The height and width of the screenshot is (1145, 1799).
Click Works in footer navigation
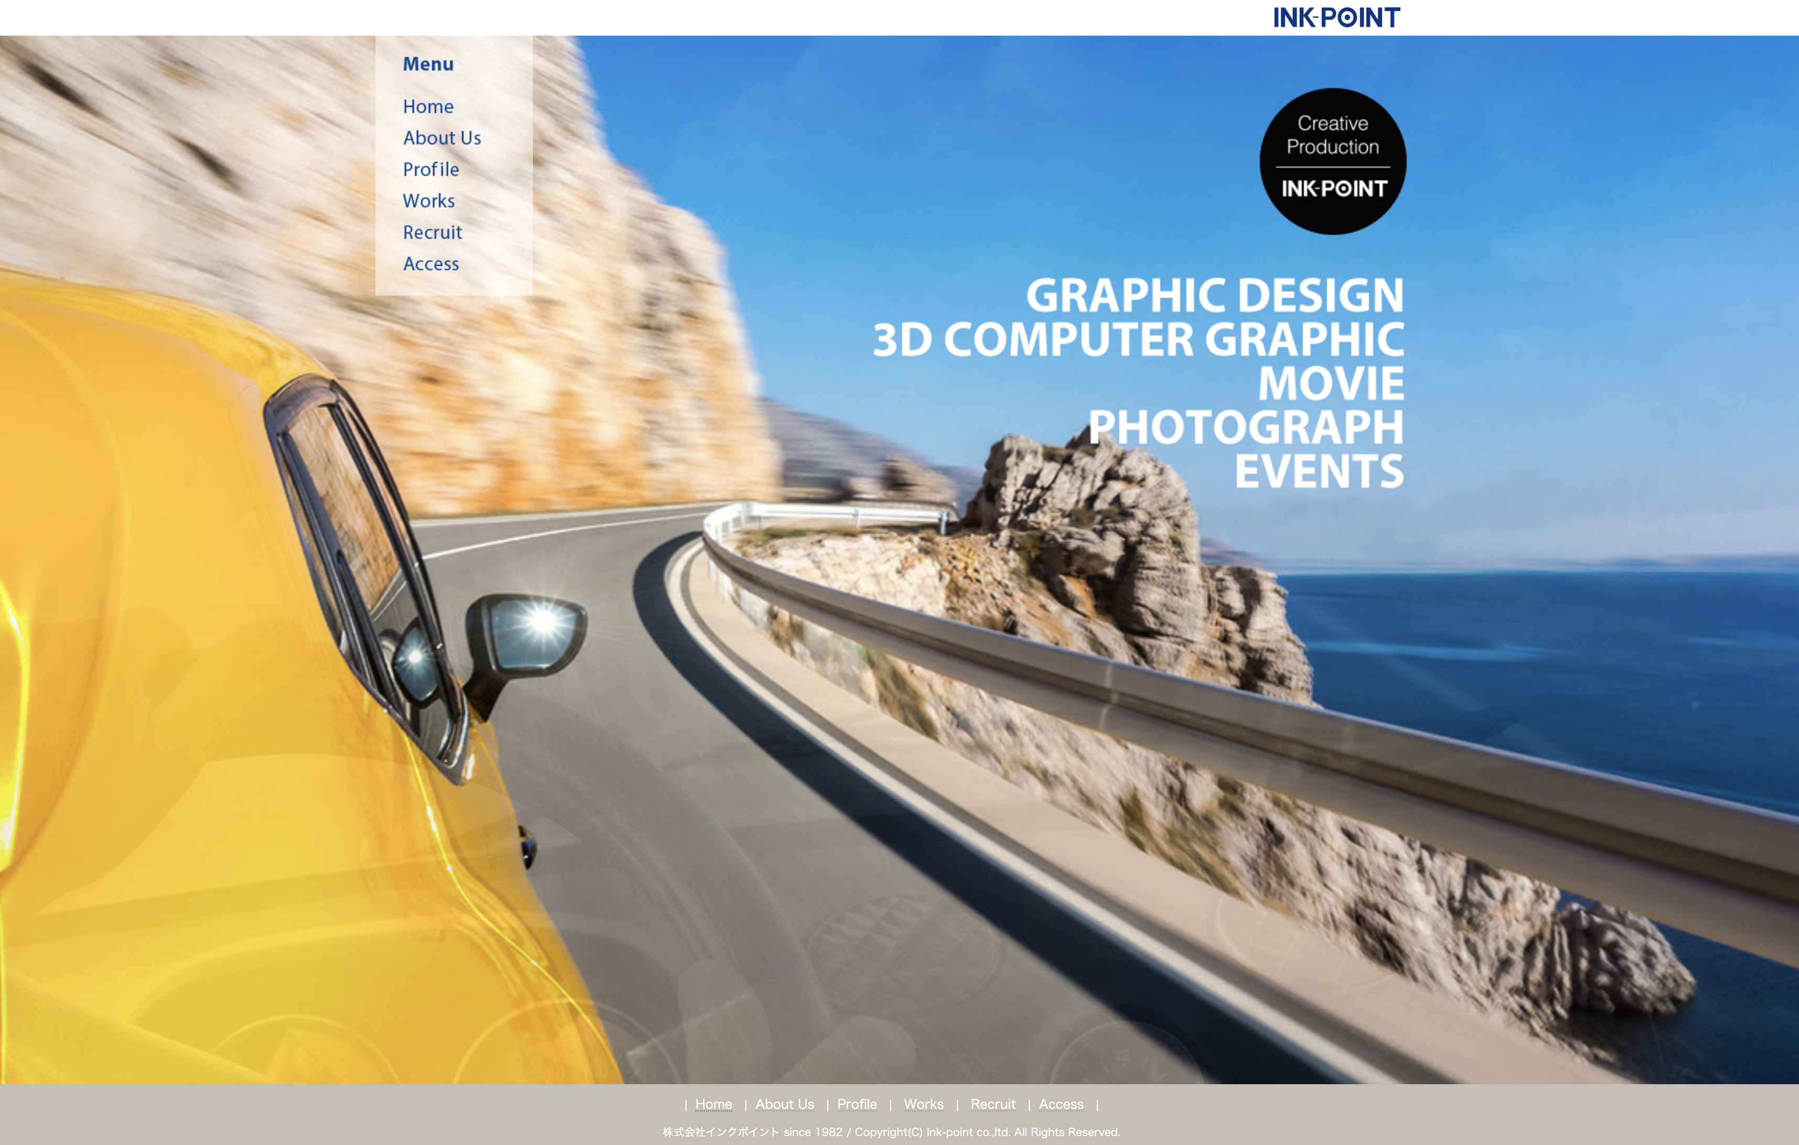point(924,1103)
